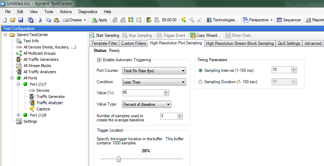
Task: Click the Trigger Location slider thumb
Action: (x=119, y=159)
